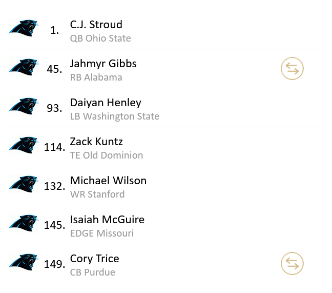
Task: Click Panthers logo next to pick 149
Action: (x=24, y=263)
